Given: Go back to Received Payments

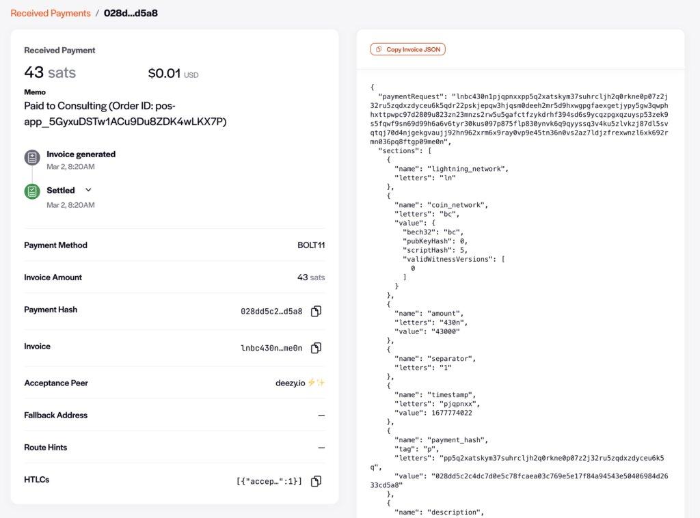Looking at the screenshot, I should click(51, 13).
